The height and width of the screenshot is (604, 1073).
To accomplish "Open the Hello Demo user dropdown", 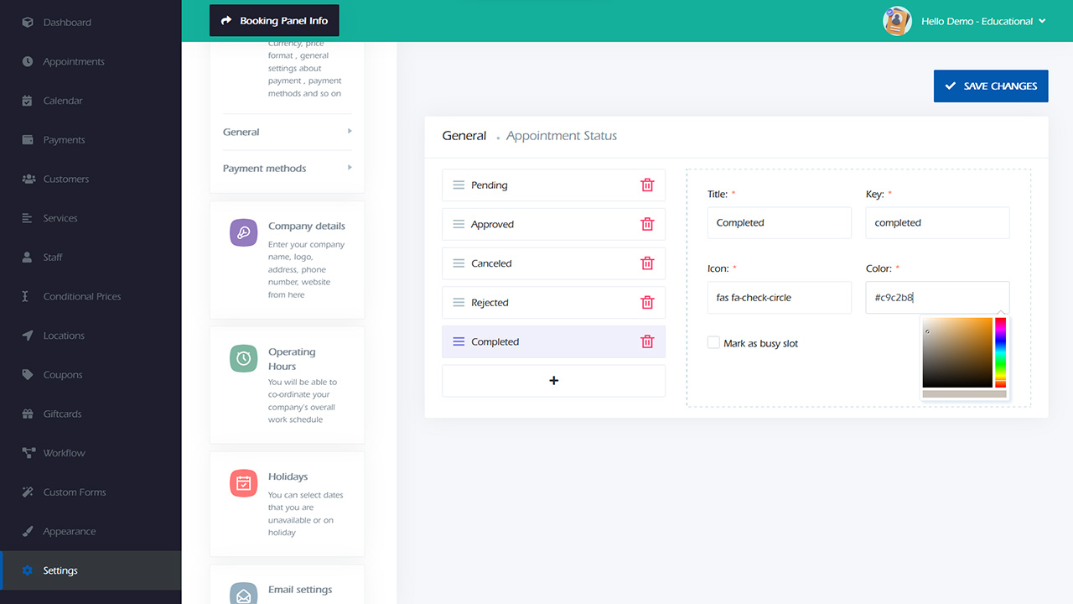I will pyautogui.click(x=983, y=21).
